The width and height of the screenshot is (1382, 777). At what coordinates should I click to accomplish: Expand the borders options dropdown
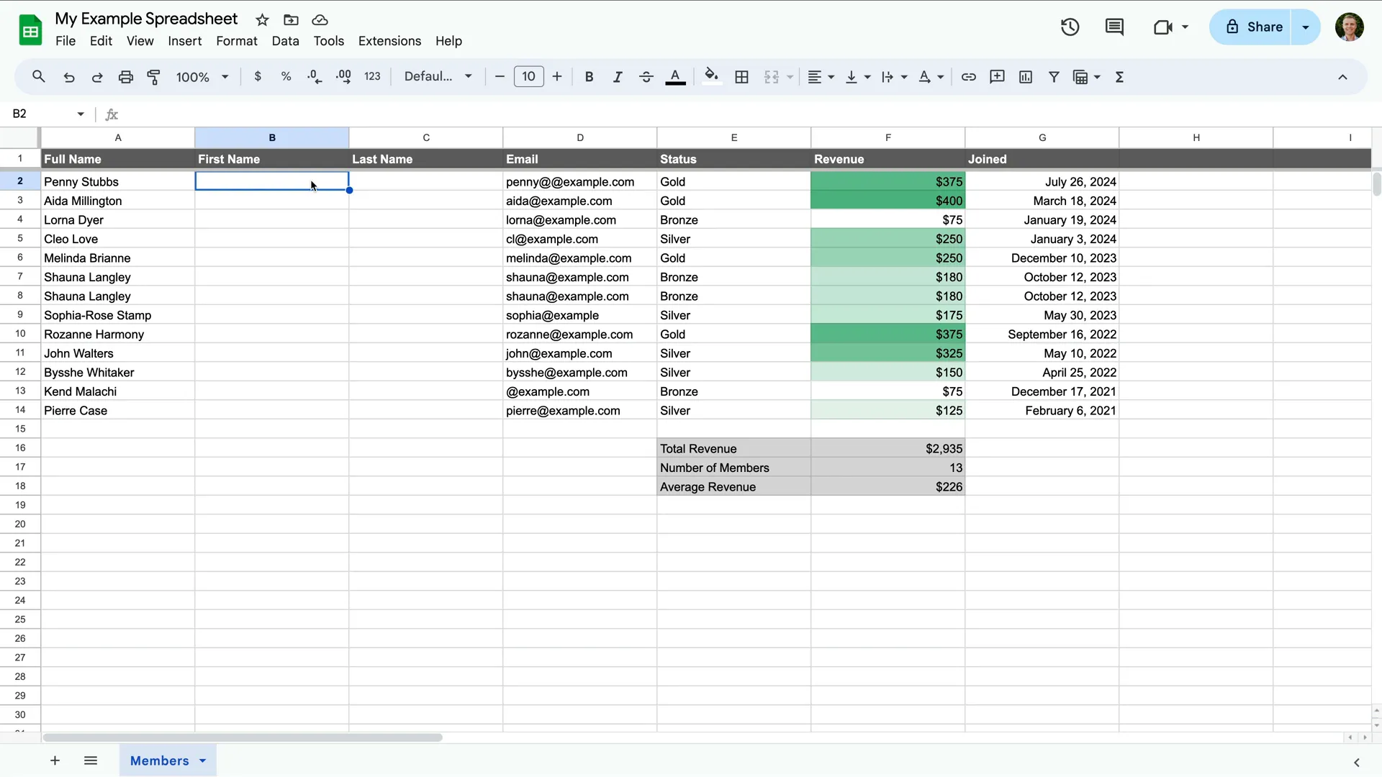741,76
